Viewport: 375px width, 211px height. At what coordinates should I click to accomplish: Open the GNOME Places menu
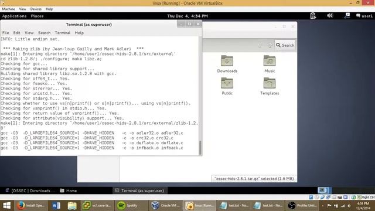37,16
